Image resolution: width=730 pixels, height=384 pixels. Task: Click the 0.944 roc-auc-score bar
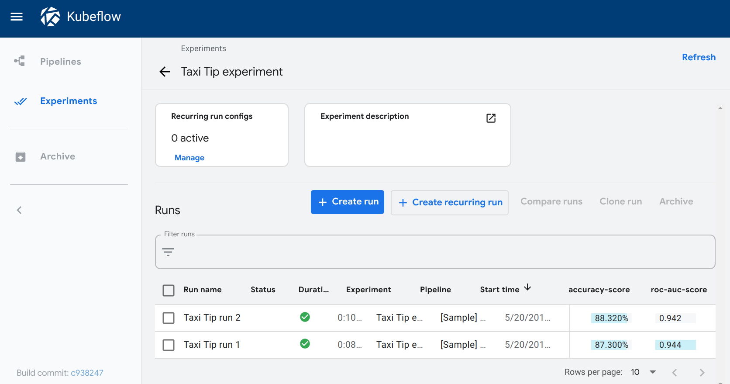coord(675,345)
